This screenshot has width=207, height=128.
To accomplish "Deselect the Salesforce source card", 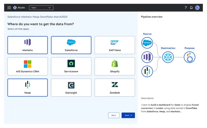I will click(x=71, y=45).
